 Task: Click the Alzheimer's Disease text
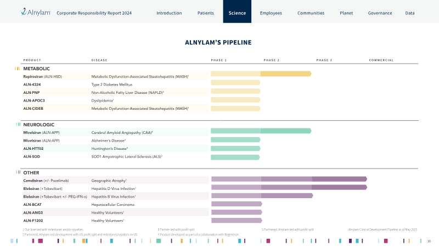[109, 141]
